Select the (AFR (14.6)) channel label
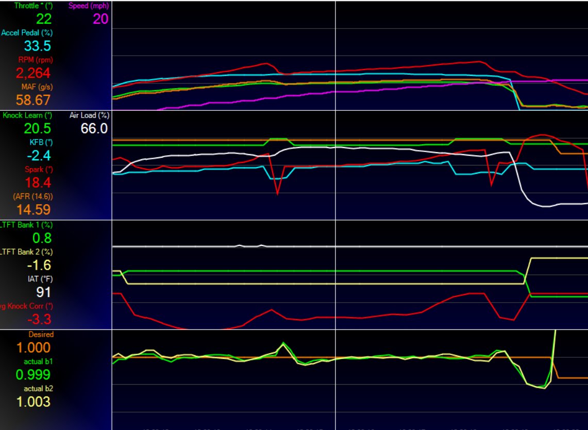The image size is (588, 430). point(33,196)
